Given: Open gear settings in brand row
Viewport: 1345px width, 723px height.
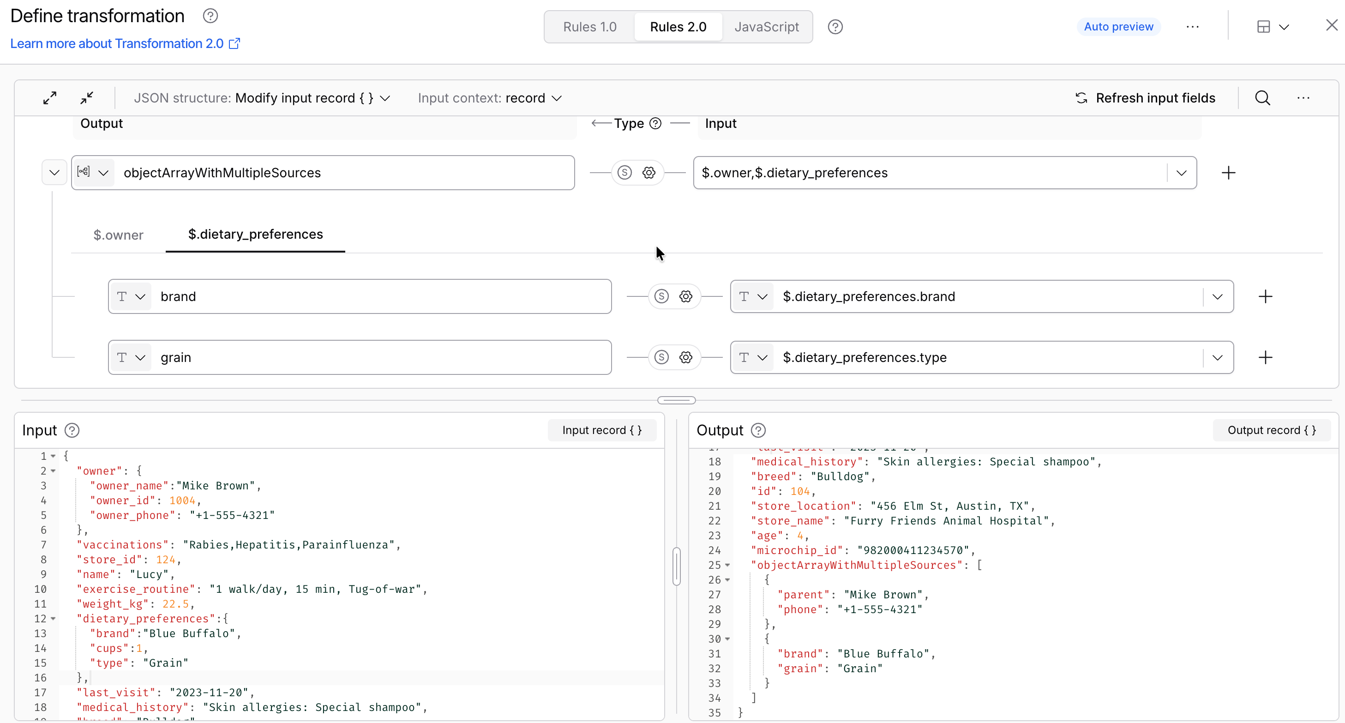Looking at the screenshot, I should 685,296.
